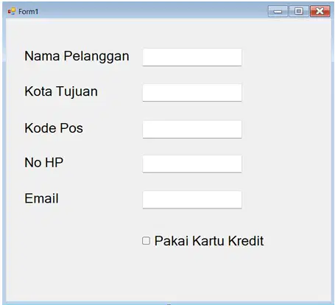Click empty title bar space beside Form1
This screenshot has height=305, width=335.
[152, 11]
